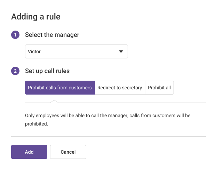Click the line beneath the call rule options
The width and height of the screenshot is (217, 170).
pyautogui.click(x=132, y=103)
